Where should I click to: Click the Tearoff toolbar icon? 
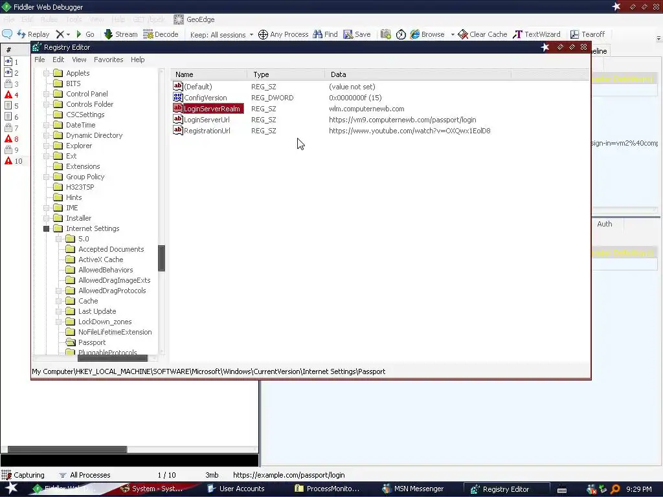click(x=575, y=34)
